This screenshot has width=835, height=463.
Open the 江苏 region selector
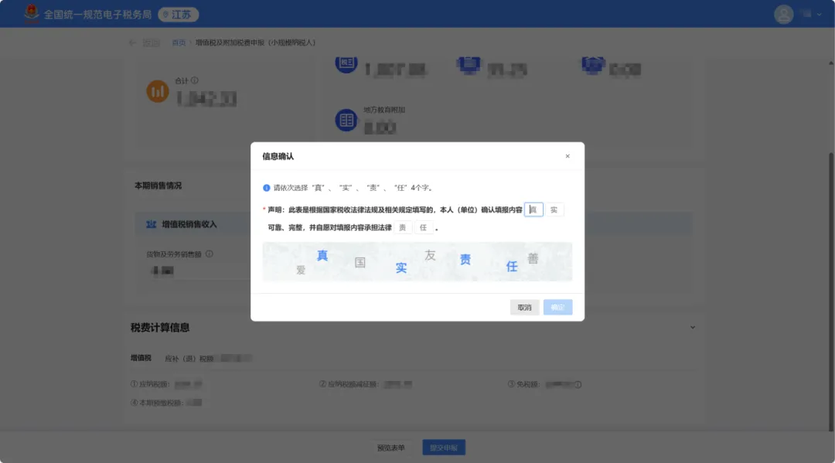pos(179,15)
